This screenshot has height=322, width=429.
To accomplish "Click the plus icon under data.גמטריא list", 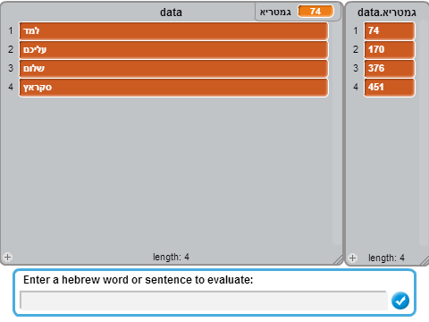I will [x=352, y=258].
